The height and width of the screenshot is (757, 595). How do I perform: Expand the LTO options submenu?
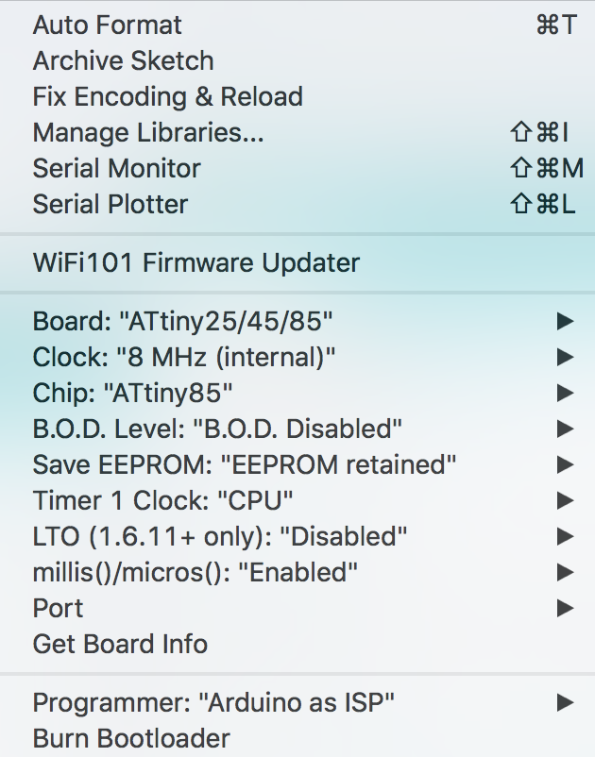click(565, 536)
